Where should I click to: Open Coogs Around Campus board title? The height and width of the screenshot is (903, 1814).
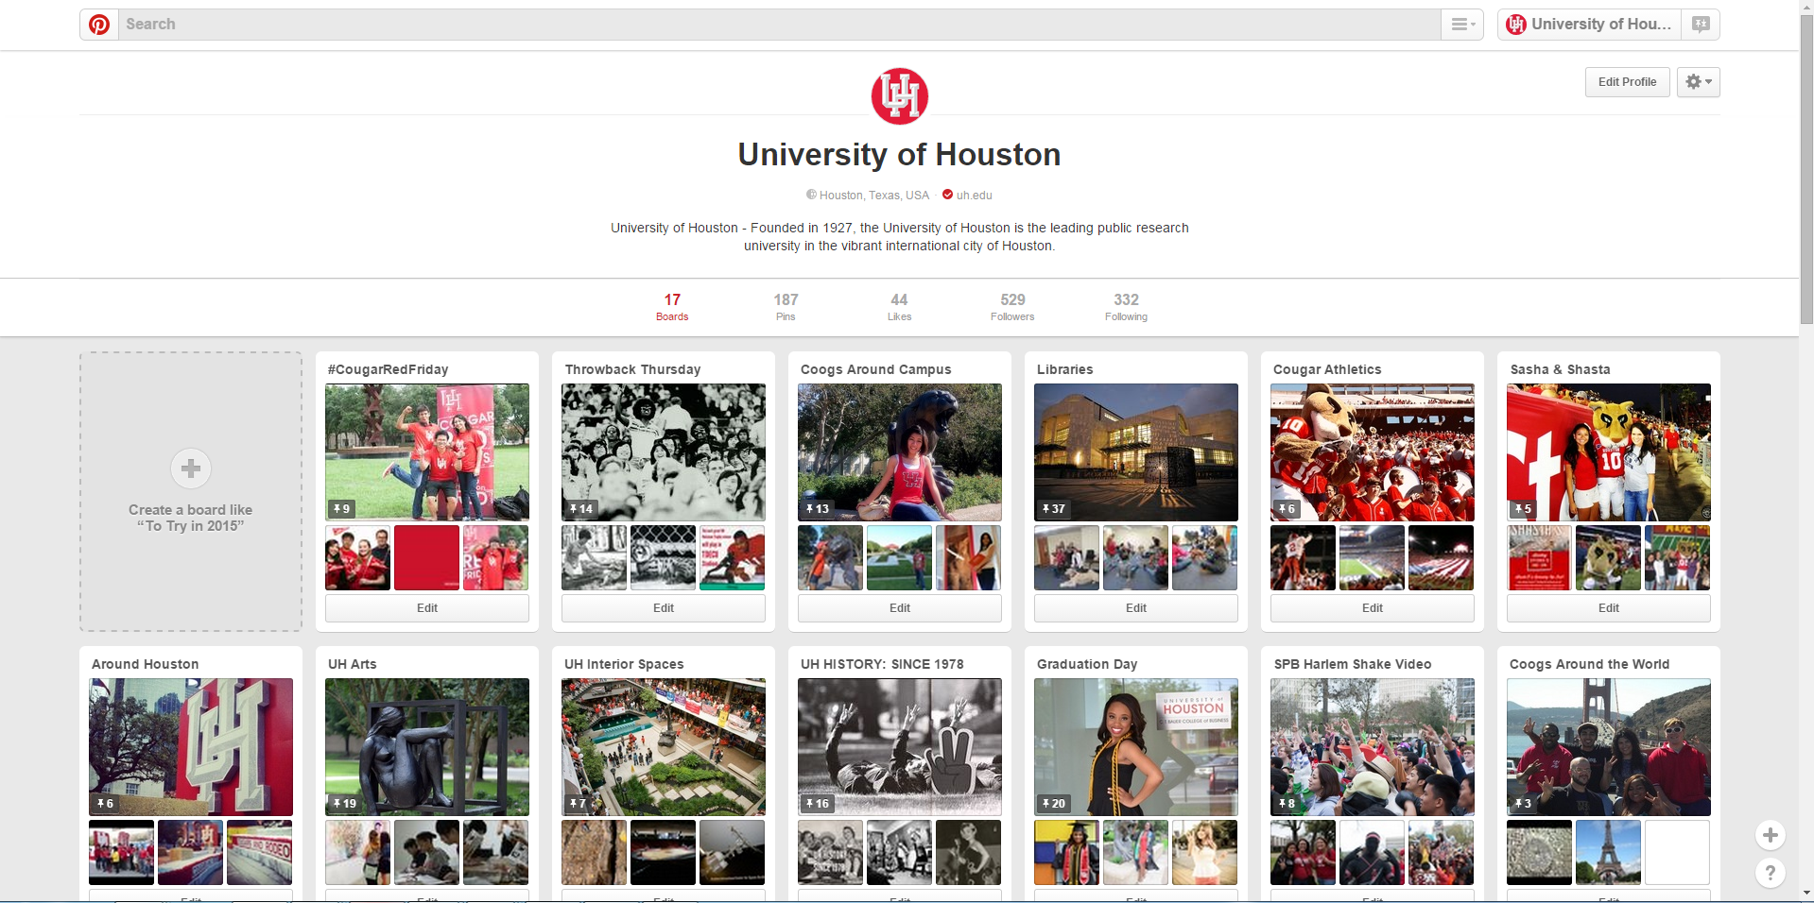click(x=875, y=369)
